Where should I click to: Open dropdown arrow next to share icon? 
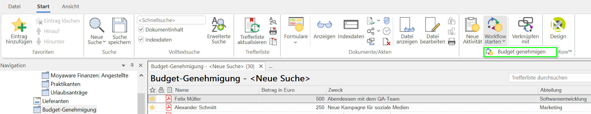click(x=378, y=31)
